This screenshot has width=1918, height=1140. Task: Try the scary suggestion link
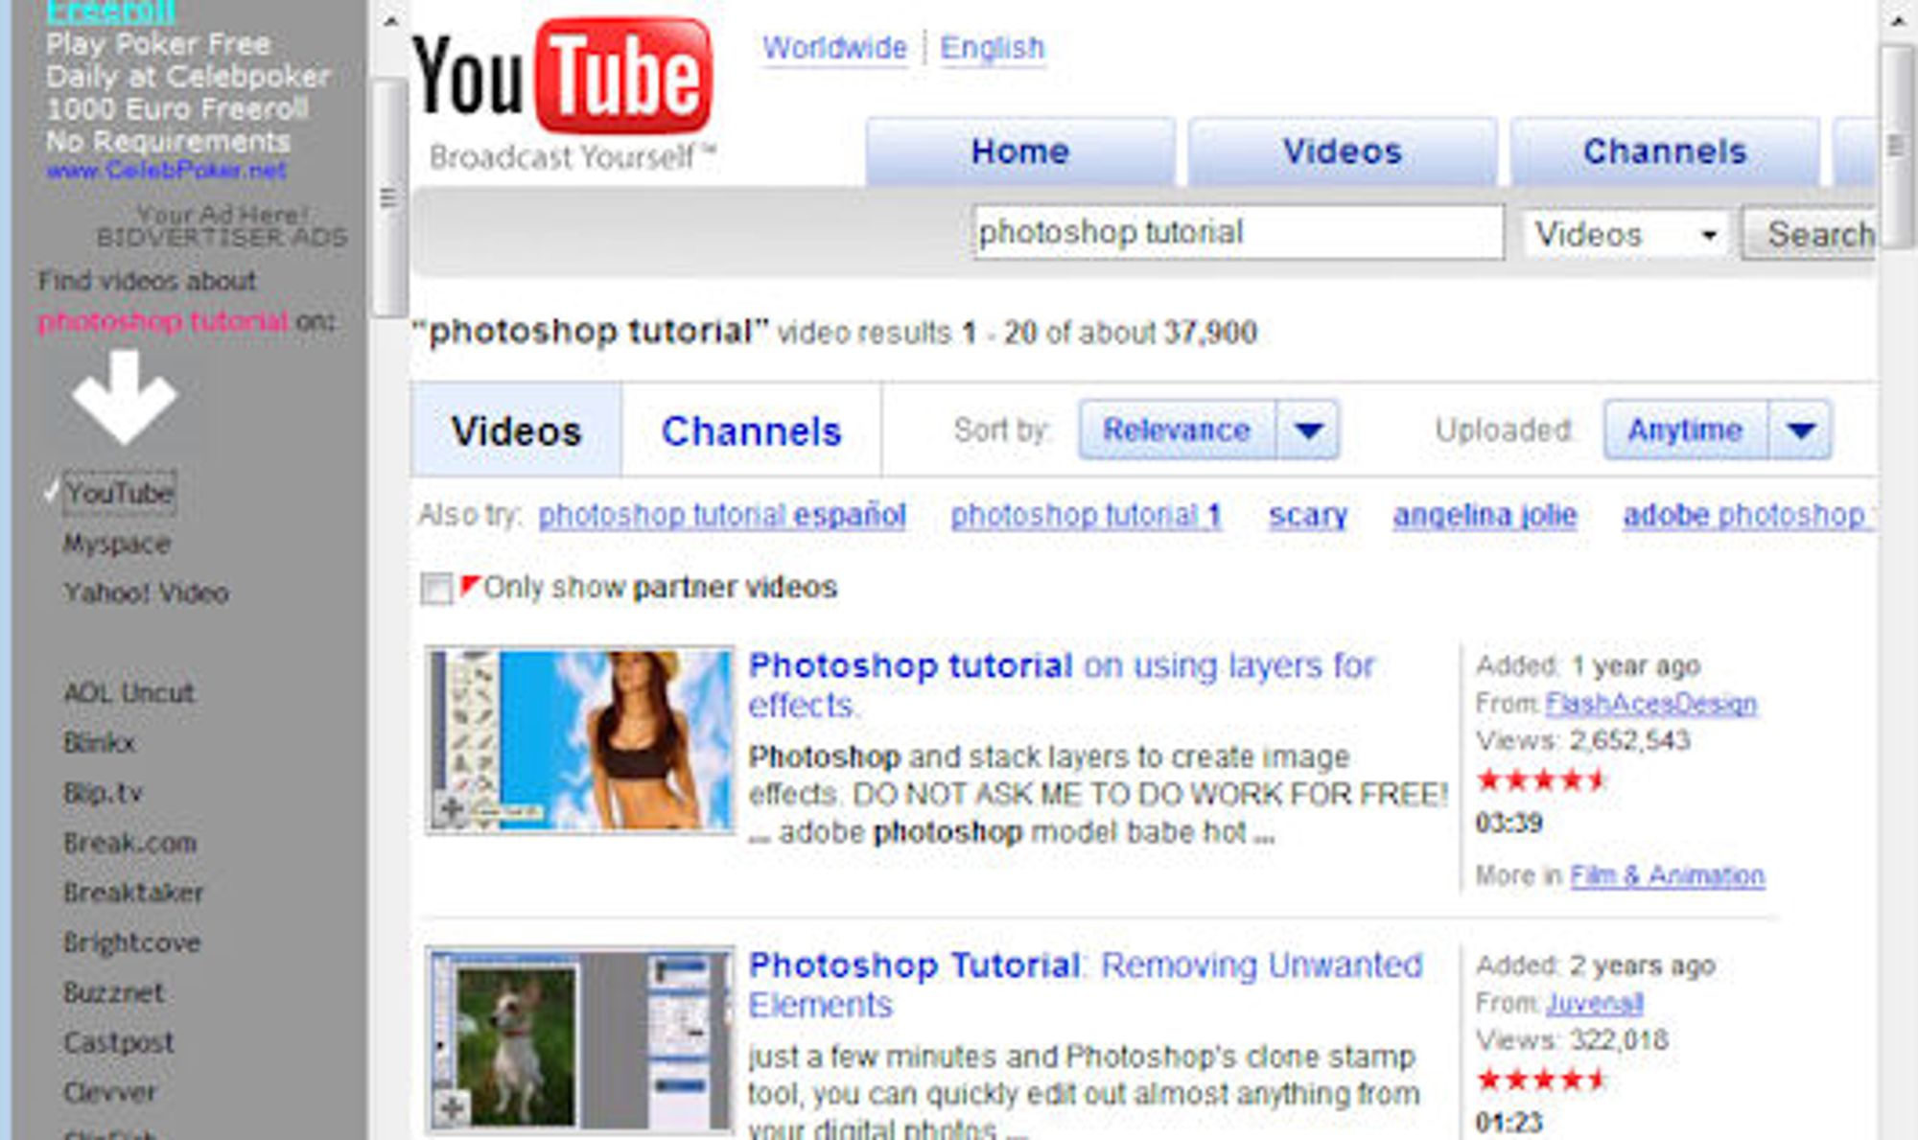(x=1308, y=516)
